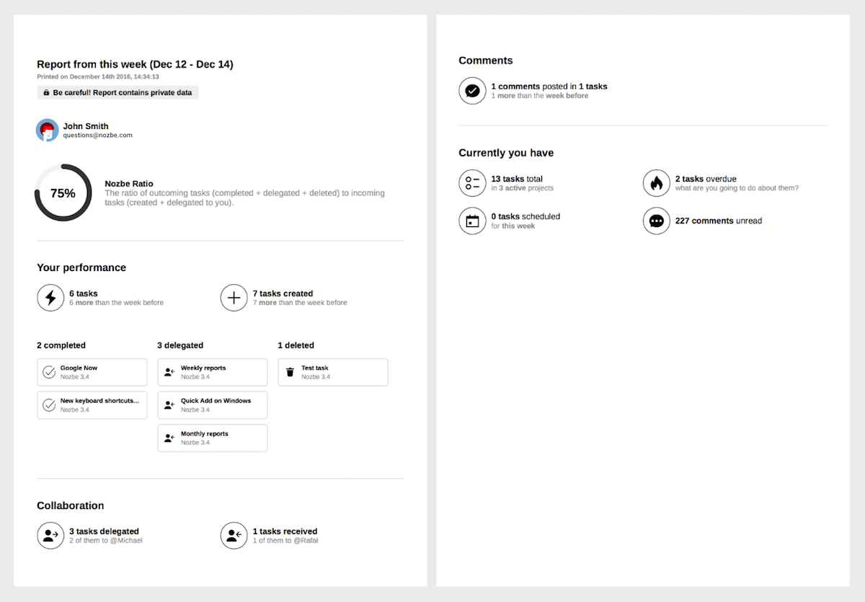Open the Google Now task title

click(x=79, y=368)
